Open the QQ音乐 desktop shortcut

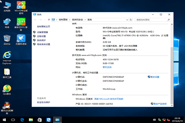click(x=7, y=89)
